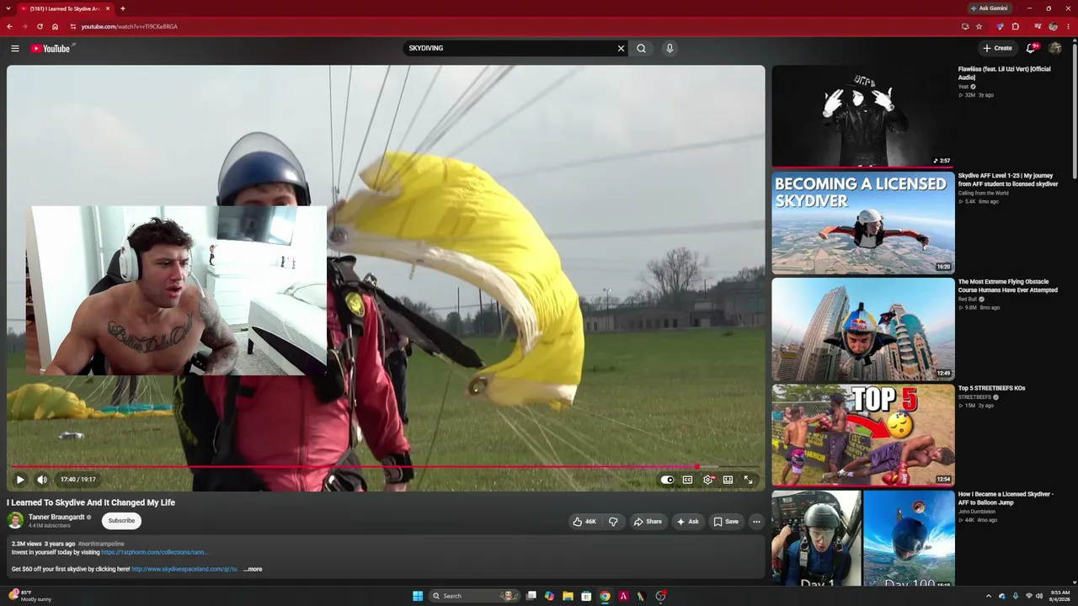Viewport: 1078px width, 606px height.
Task: Dislike this video
Action: [613, 521]
